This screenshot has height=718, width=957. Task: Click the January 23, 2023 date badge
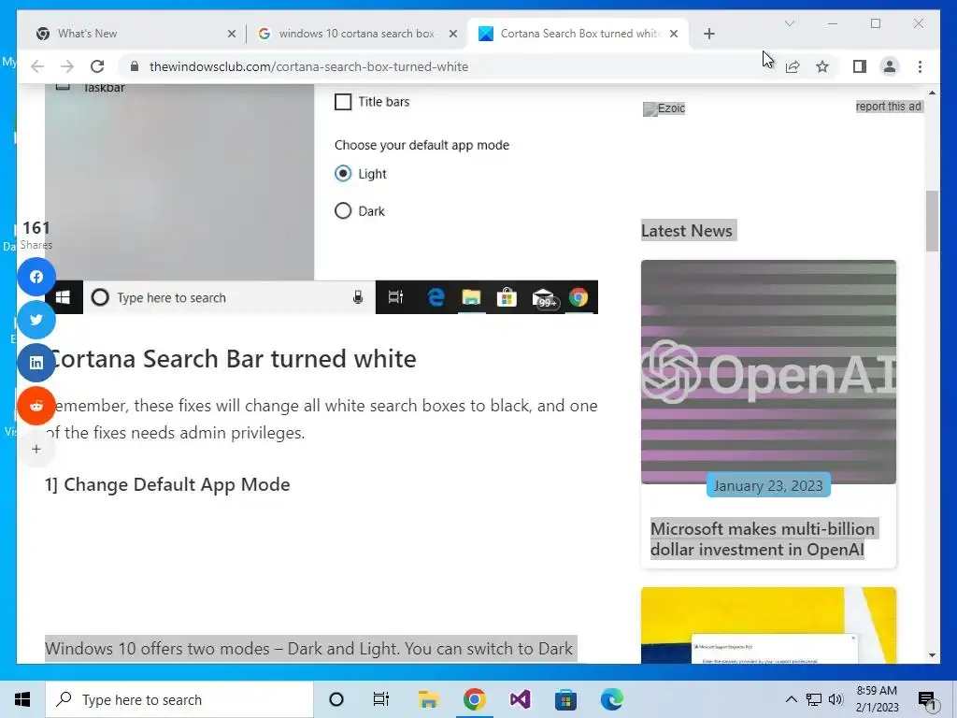coord(768,485)
